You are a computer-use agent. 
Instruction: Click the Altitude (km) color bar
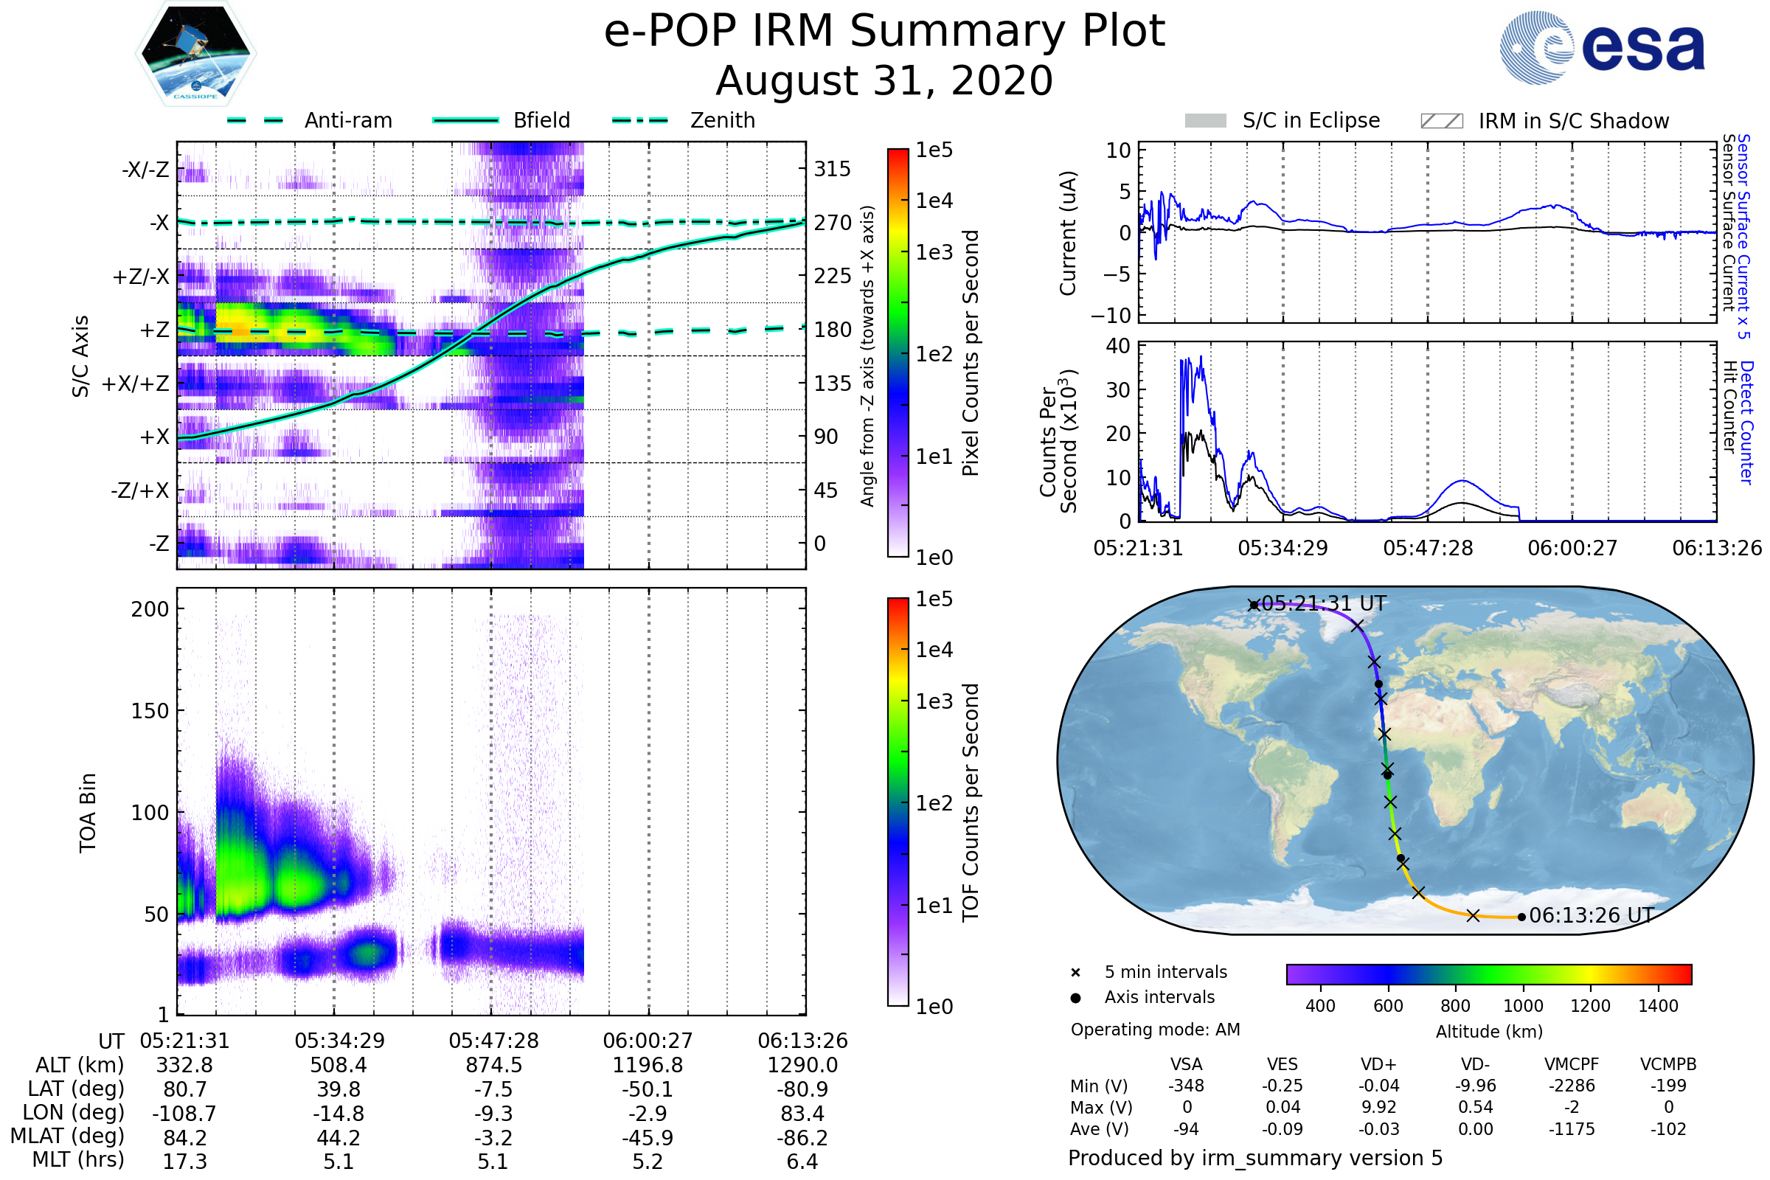[1488, 974]
